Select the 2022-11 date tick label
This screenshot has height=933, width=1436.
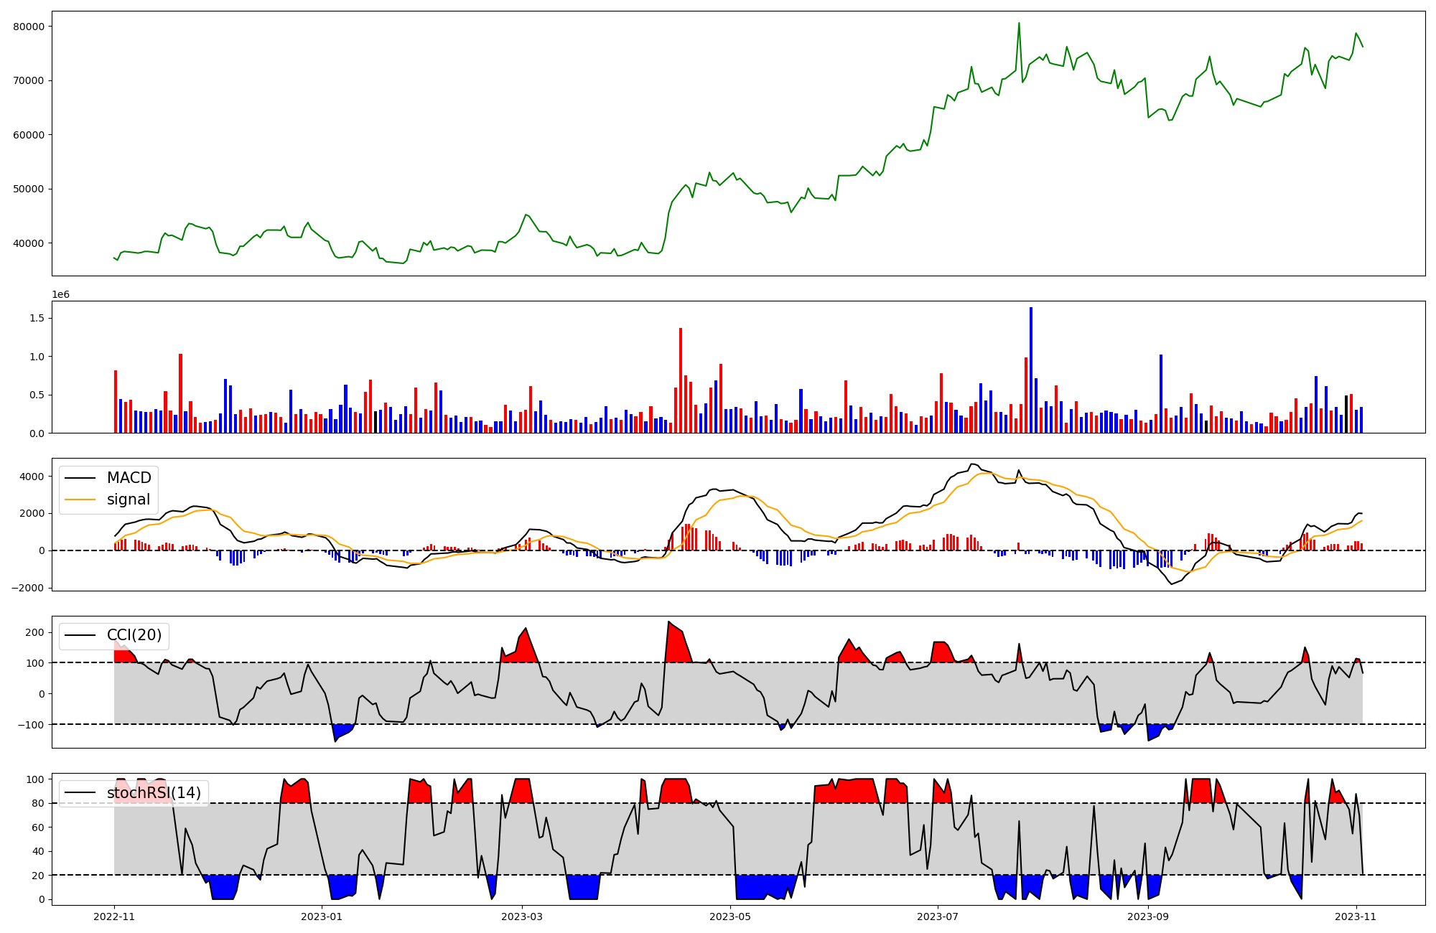(114, 916)
